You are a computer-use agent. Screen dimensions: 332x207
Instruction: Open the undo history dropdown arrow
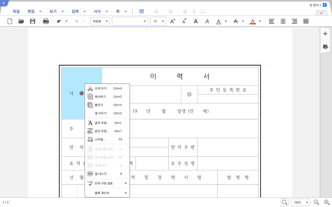coord(66,21)
